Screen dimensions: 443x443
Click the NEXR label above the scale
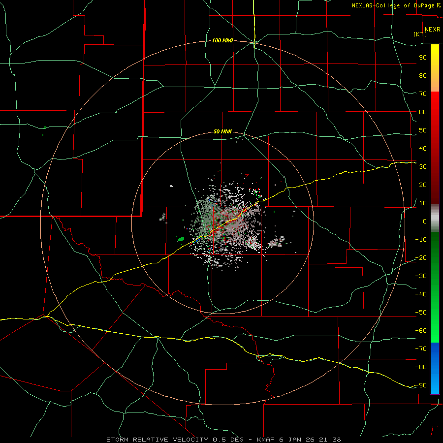point(433,30)
